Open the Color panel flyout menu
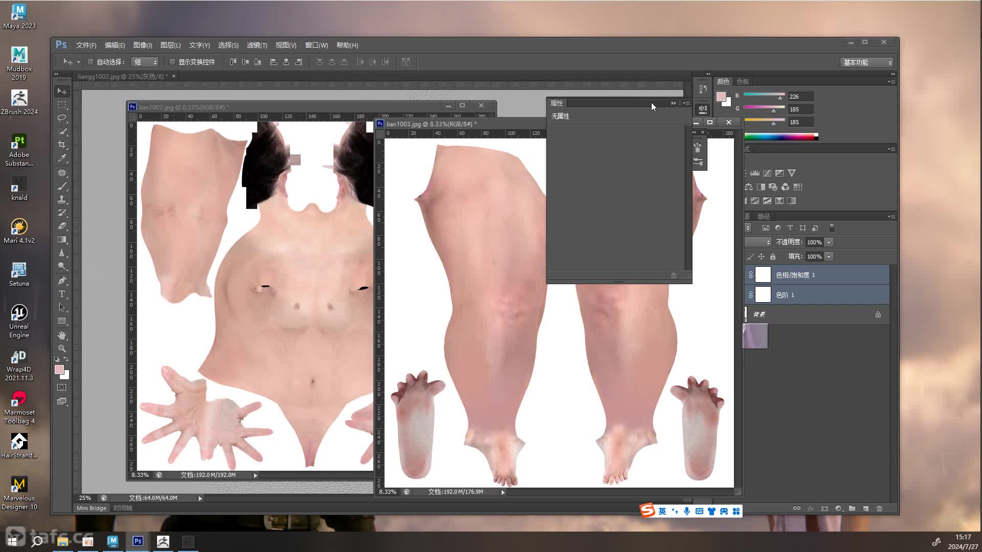The image size is (982, 552). pos(891,82)
